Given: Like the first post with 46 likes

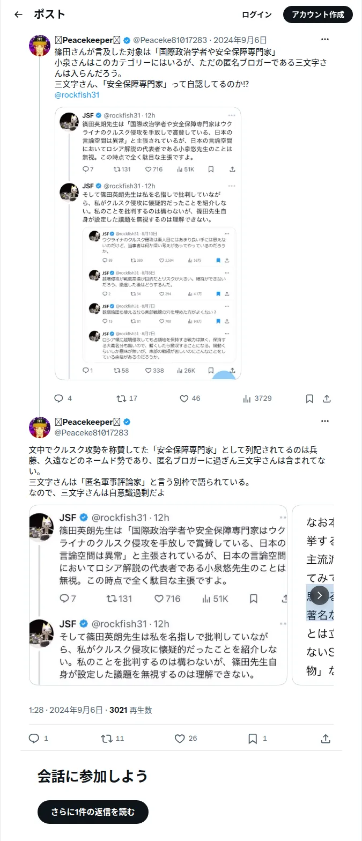Looking at the screenshot, I should pyautogui.click(x=190, y=399).
